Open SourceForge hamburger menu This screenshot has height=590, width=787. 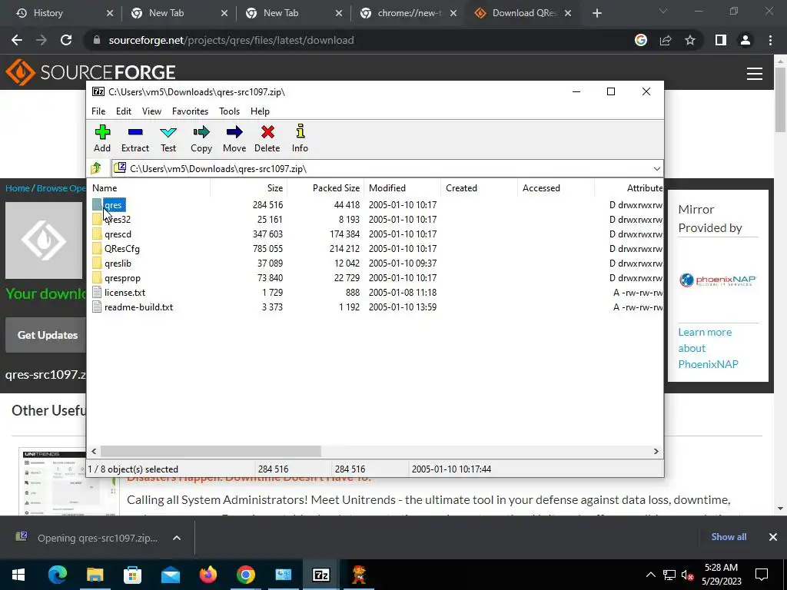tap(755, 73)
